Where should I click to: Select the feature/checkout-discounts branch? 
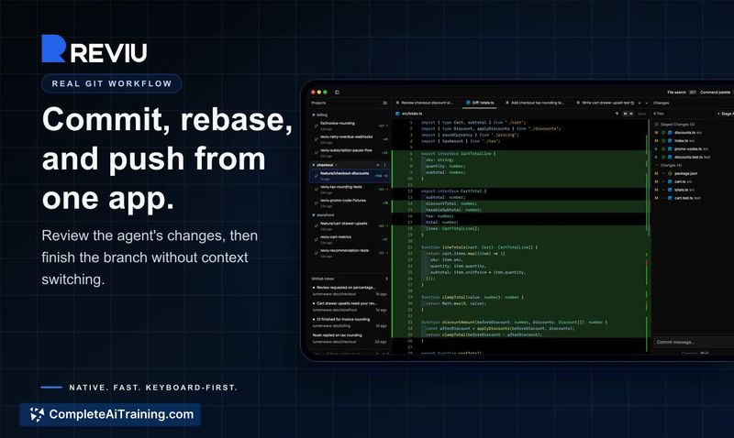pos(350,176)
